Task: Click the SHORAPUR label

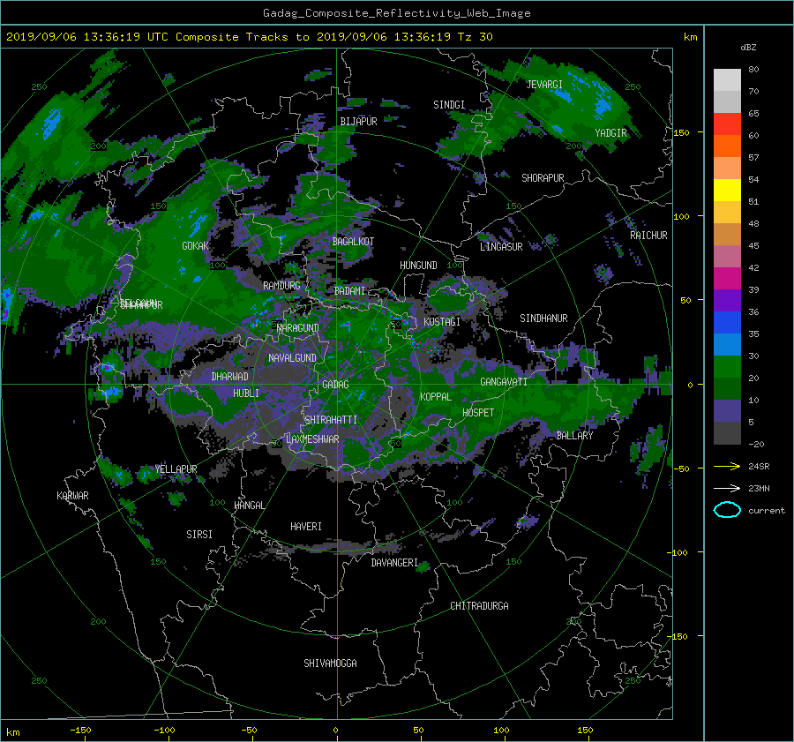Action: (x=543, y=178)
